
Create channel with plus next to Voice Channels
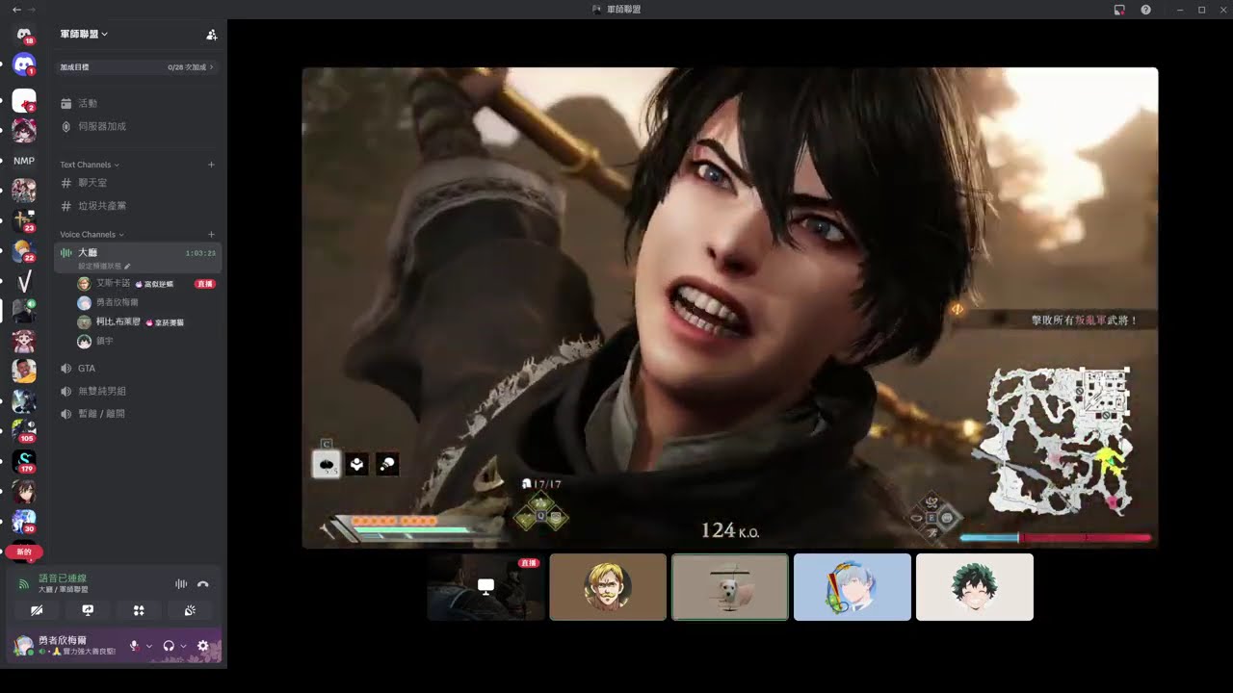coord(211,234)
